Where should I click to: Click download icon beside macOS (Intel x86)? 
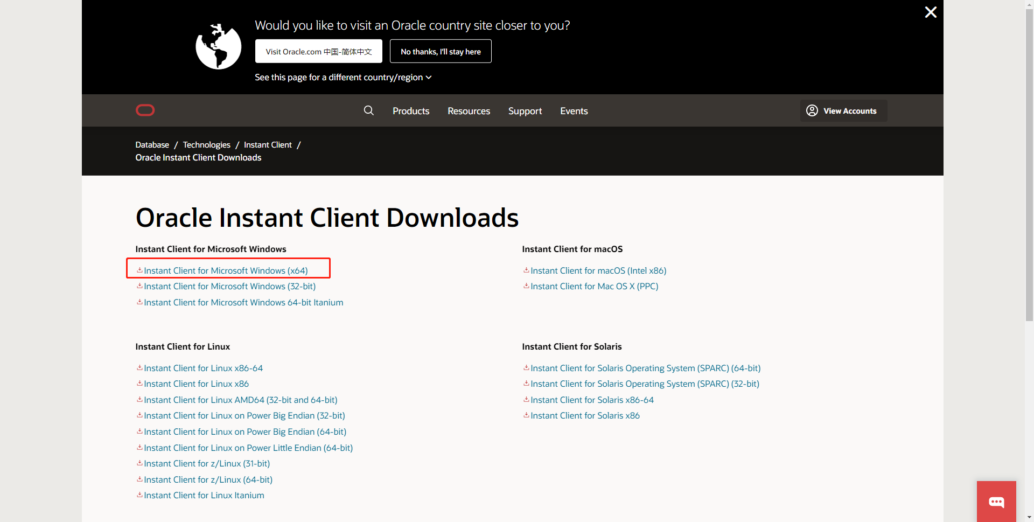point(526,270)
